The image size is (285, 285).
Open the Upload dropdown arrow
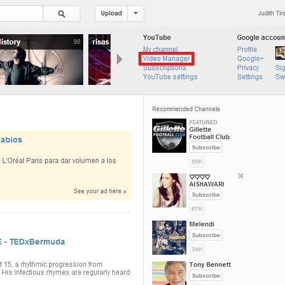click(x=136, y=13)
